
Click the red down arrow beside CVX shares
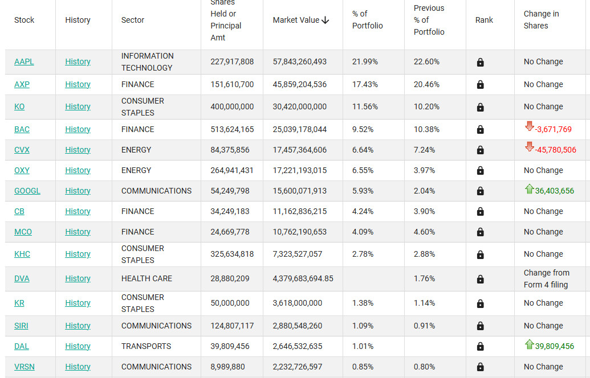click(x=530, y=146)
